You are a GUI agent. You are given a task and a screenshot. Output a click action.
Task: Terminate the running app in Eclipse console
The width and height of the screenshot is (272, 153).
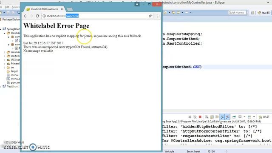point(200,117)
